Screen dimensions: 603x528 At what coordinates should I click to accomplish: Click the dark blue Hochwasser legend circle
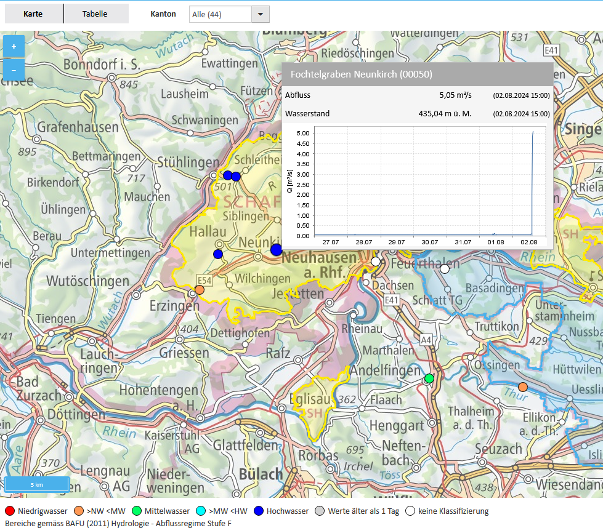pos(259,511)
